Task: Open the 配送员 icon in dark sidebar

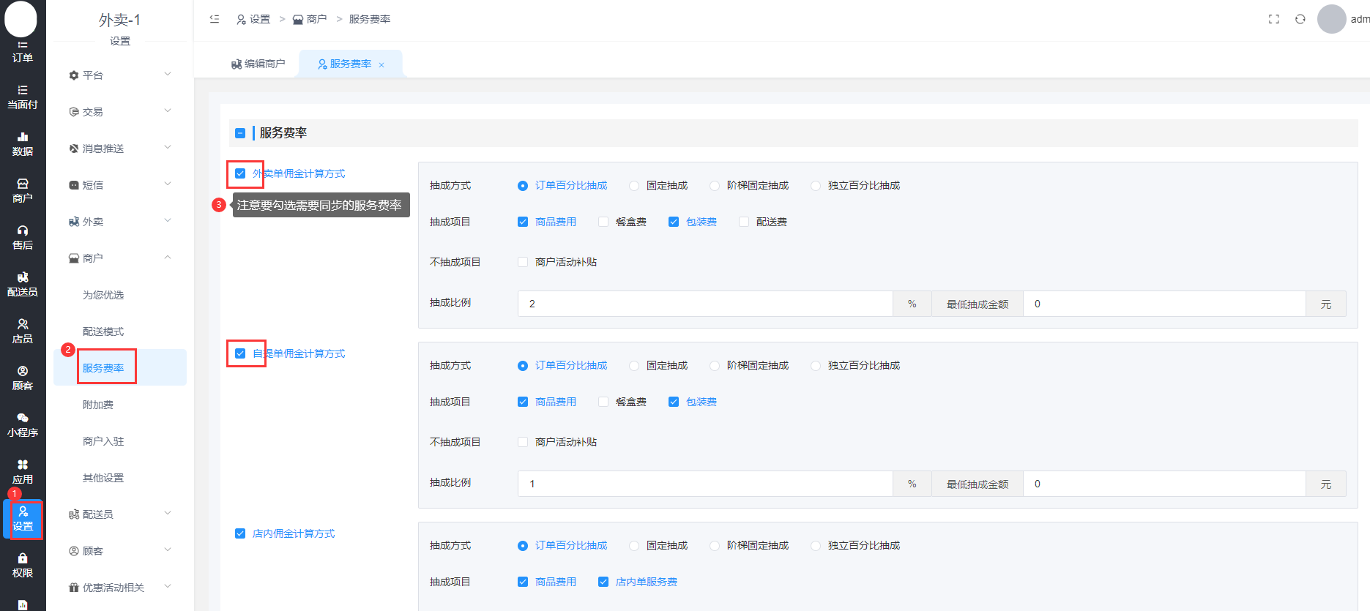Action: coord(22,285)
